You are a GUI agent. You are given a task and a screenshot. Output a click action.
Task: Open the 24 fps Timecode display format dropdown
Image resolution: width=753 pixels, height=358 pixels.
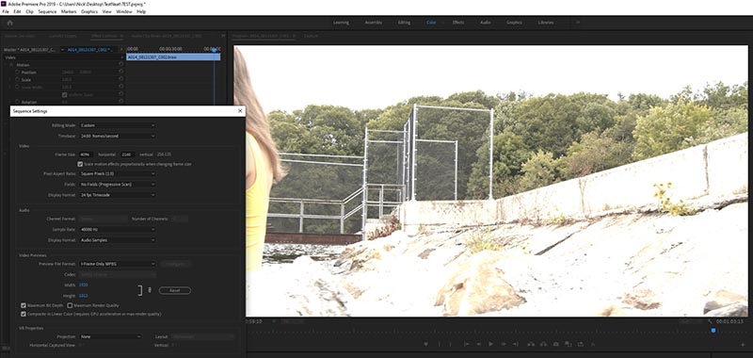117,195
